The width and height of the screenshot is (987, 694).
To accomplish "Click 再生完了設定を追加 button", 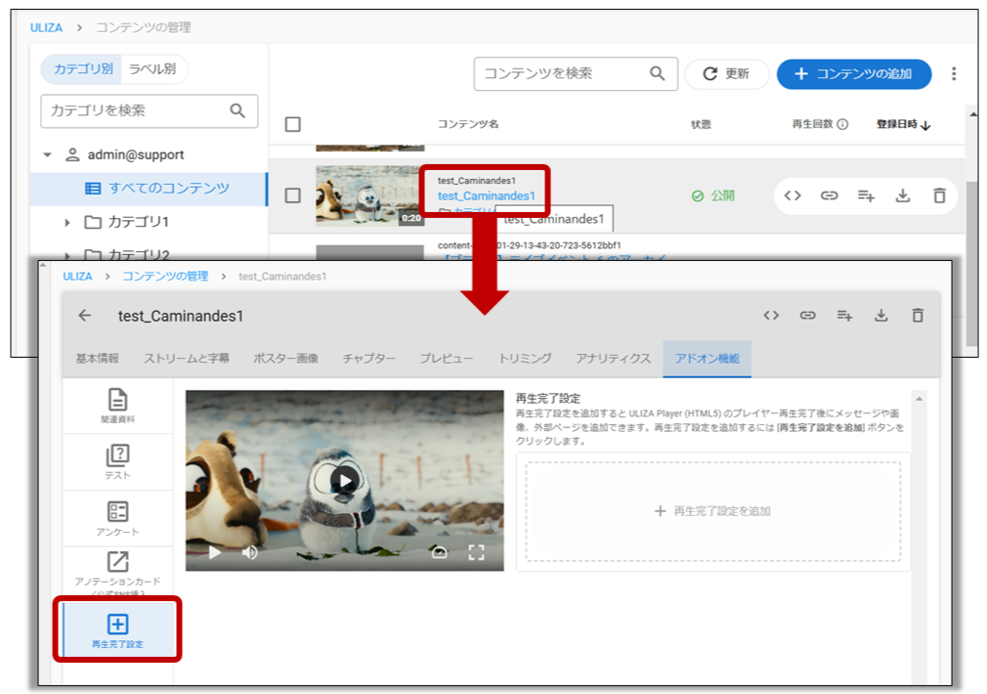I will pyautogui.click(x=713, y=511).
